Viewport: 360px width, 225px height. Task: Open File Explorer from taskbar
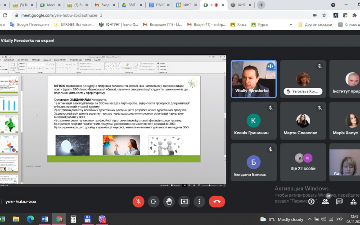pos(16,219)
